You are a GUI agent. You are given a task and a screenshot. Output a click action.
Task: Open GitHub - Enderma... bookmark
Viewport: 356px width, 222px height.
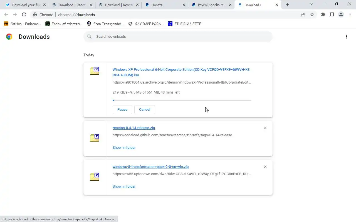pyautogui.click(x=22, y=24)
